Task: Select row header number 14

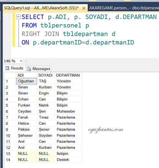Action: point(10,160)
